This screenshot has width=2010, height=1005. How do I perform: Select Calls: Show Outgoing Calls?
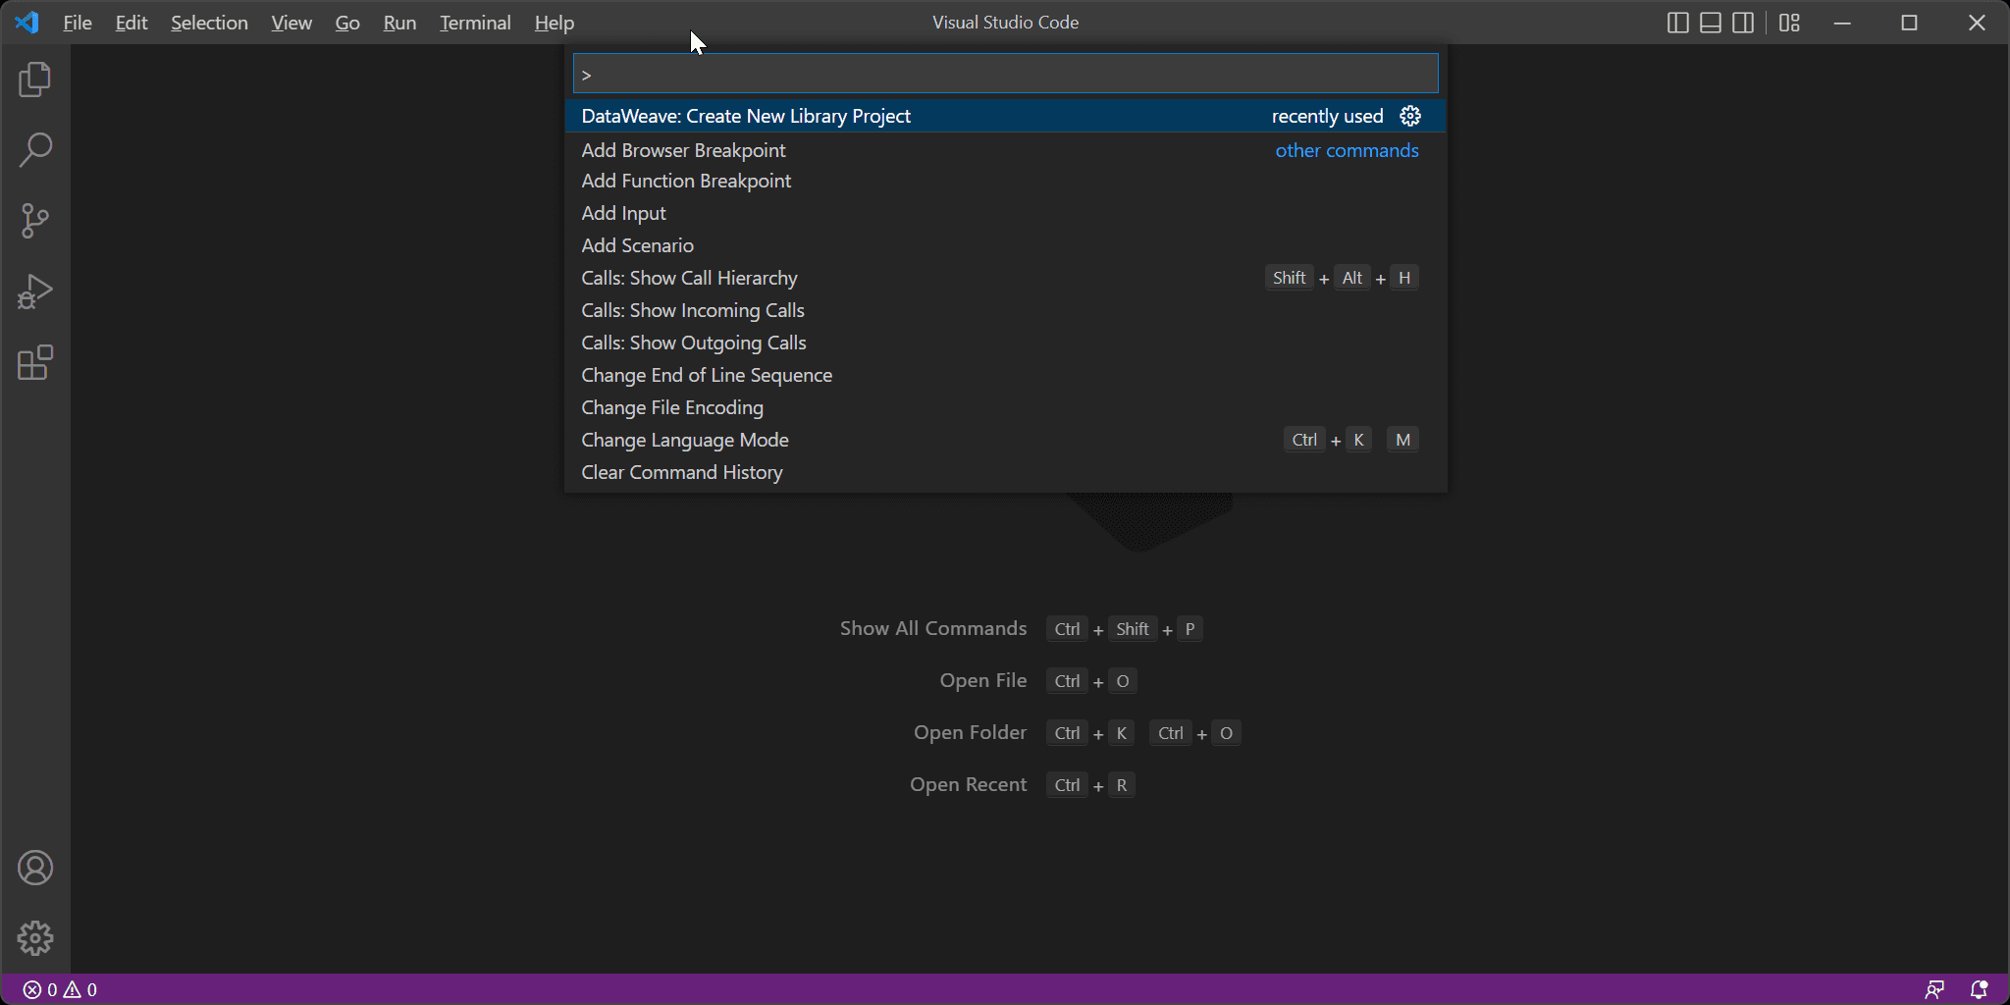1006,343
